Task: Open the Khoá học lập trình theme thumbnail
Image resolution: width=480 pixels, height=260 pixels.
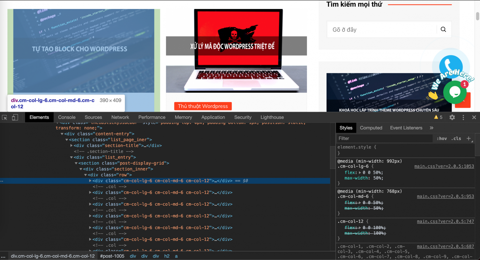Action: click(x=389, y=92)
